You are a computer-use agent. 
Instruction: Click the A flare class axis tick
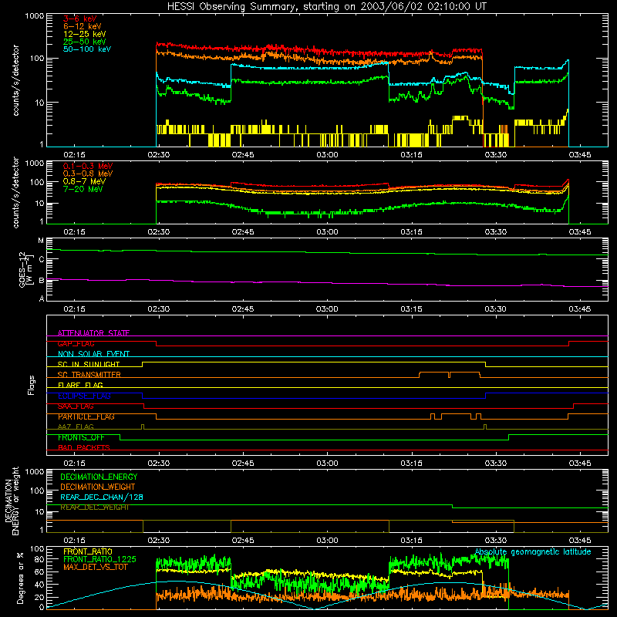(x=42, y=298)
